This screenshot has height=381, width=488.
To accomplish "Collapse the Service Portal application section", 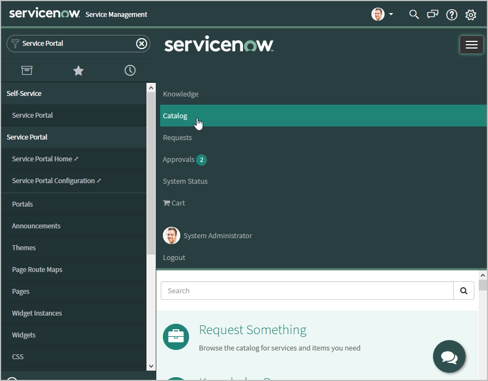I will point(27,137).
